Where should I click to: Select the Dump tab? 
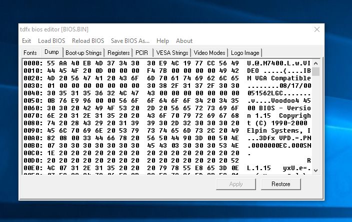(x=51, y=52)
